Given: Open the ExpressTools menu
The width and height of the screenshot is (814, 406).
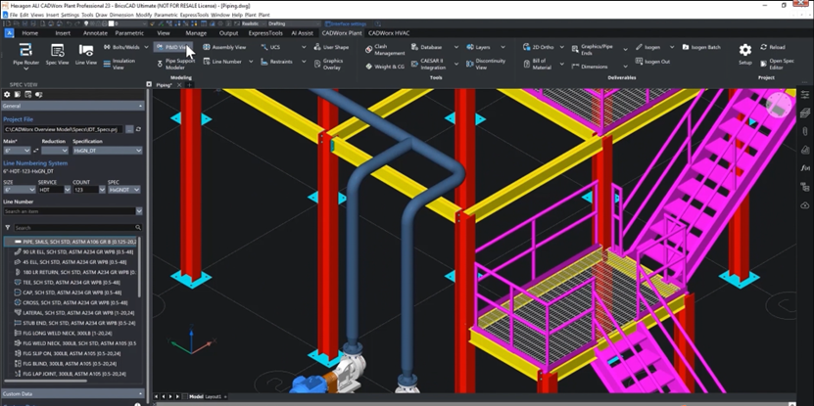Looking at the screenshot, I should 194,15.
